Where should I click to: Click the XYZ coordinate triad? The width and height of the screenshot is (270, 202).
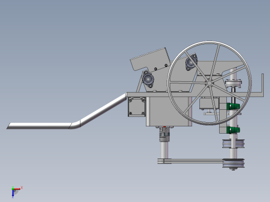(x=17, y=192)
